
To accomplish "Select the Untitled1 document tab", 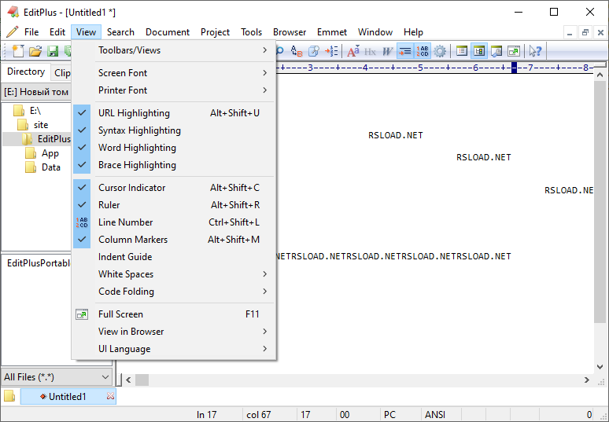I will point(67,396).
